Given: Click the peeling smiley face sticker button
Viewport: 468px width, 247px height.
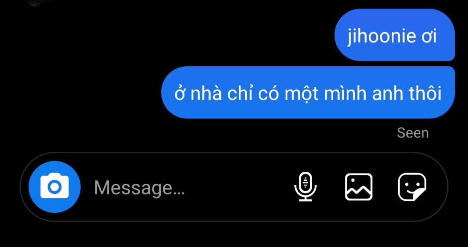Looking at the screenshot, I should tap(412, 187).
